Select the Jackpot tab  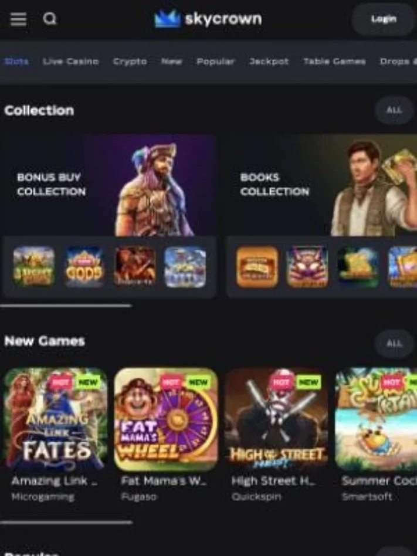[269, 62]
